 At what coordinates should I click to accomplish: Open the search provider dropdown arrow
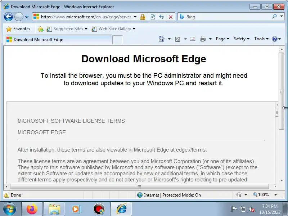[282, 17]
